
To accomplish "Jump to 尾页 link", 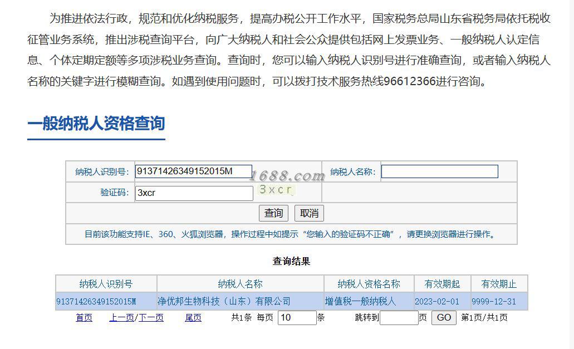I will coord(193,317).
